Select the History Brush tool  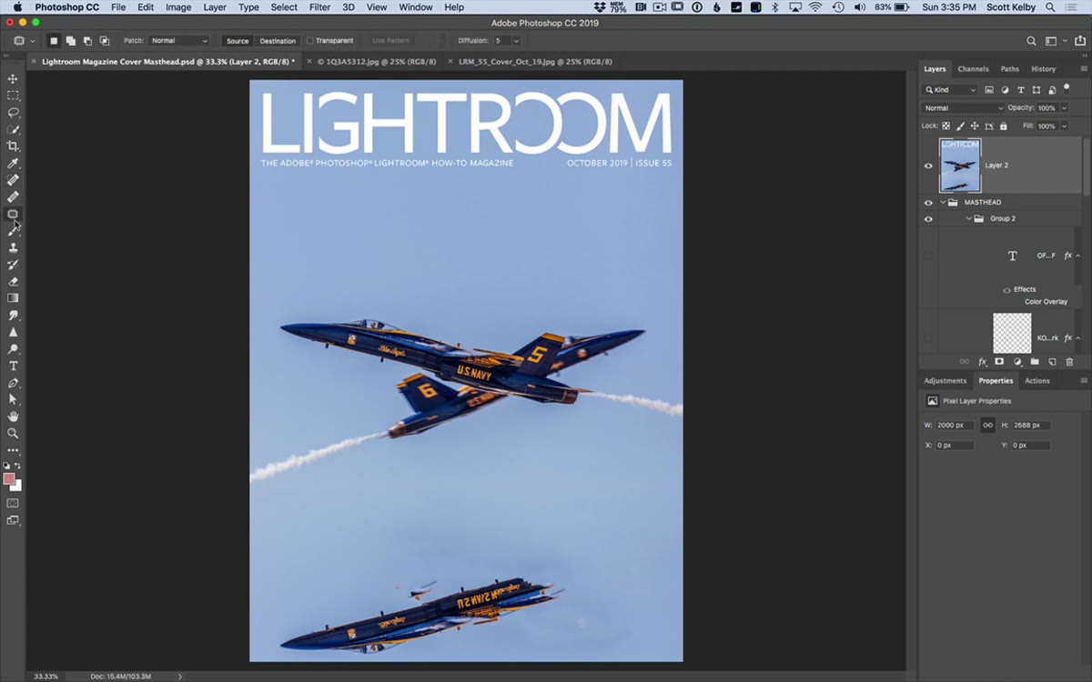pyautogui.click(x=13, y=265)
